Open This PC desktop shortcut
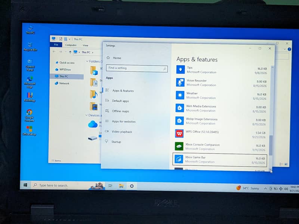299x224 pixels. point(30,29)
